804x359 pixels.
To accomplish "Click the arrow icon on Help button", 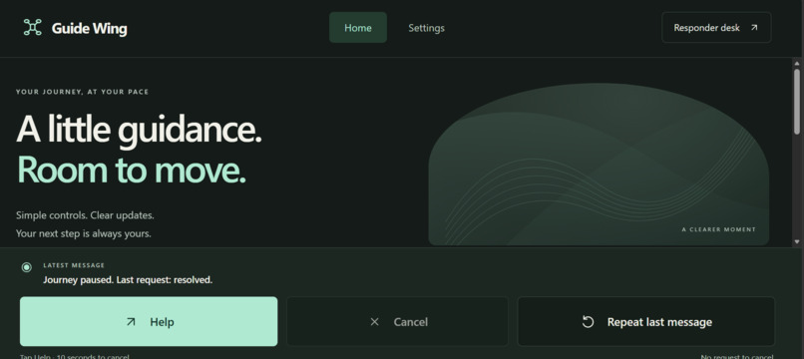I will point(131,321).
